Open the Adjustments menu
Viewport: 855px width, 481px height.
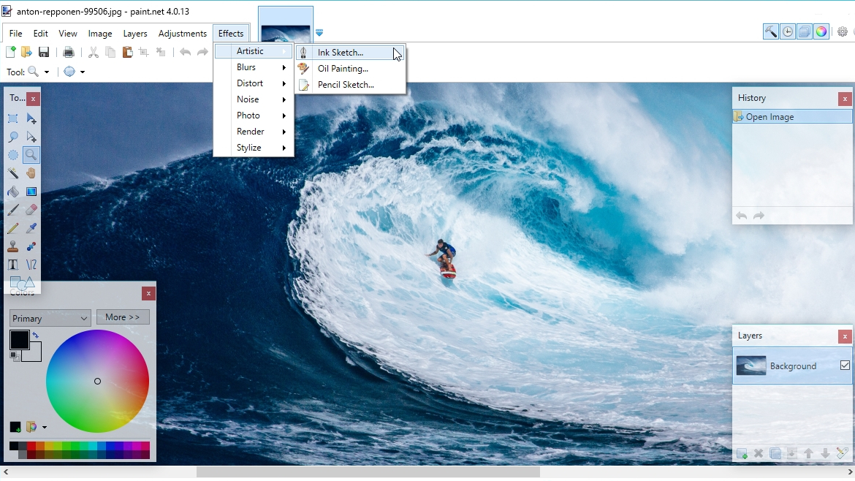tap(183, 33)
